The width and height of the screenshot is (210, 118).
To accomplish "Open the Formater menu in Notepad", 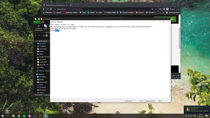I will pyautogui.click(x=63, y=25).
